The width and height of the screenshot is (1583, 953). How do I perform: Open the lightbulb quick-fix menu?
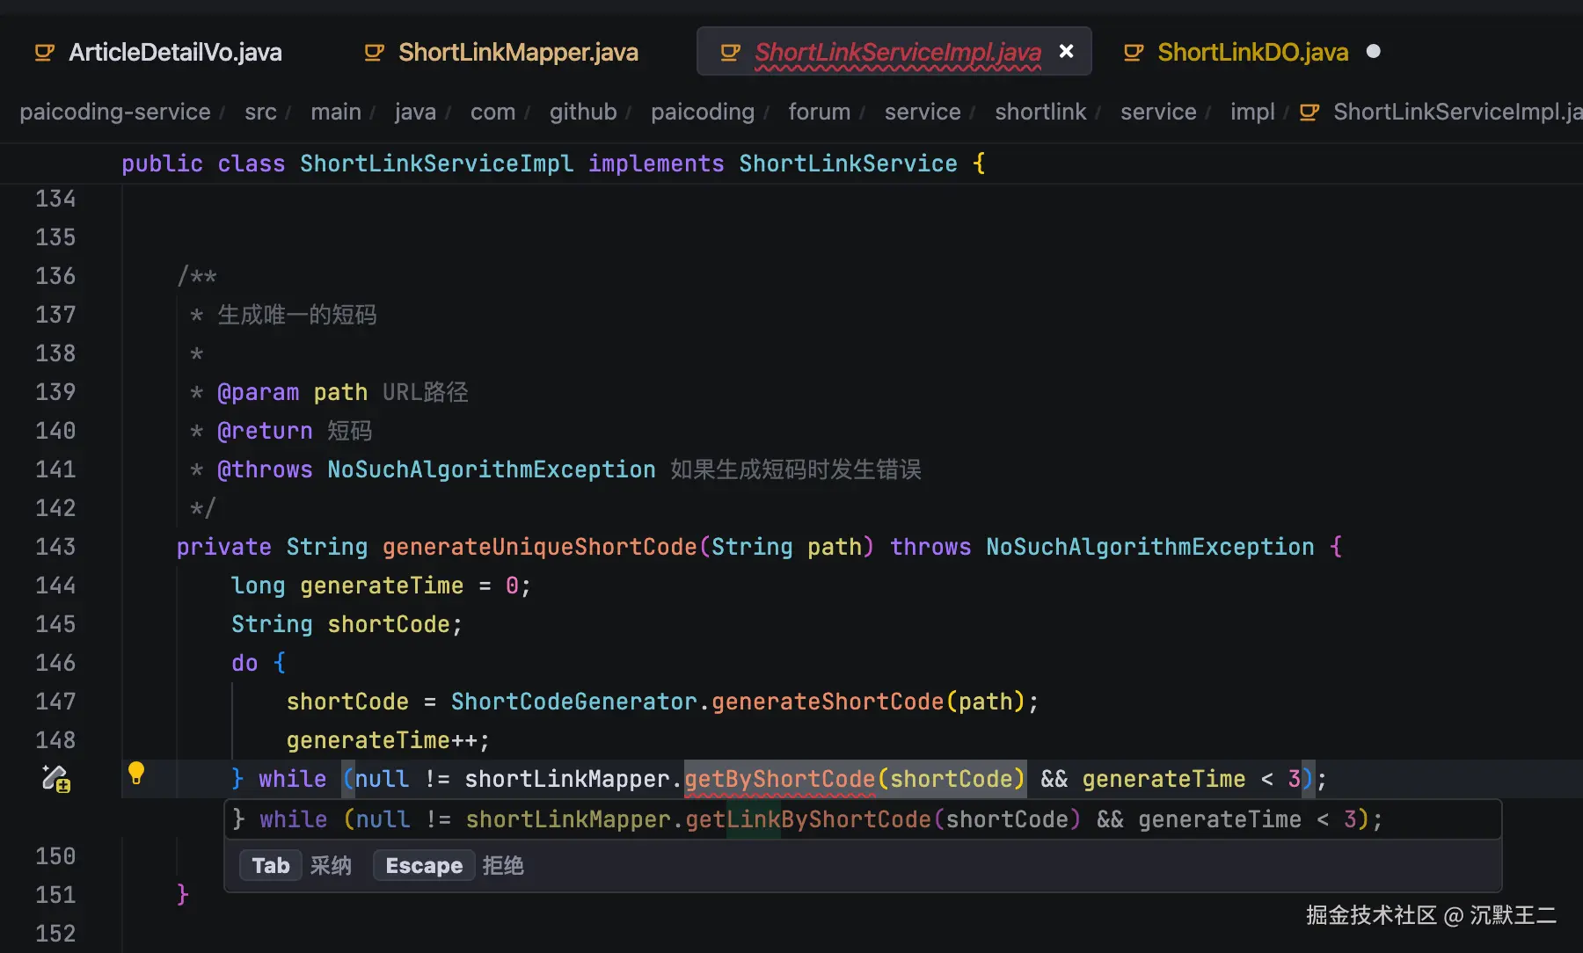[x=136, y=774]
